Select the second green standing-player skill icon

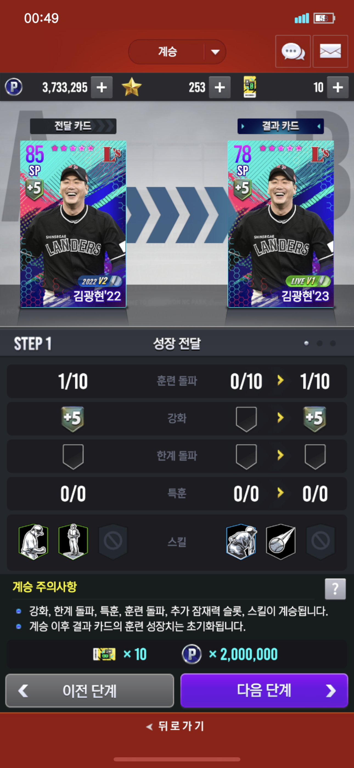(x=73, y=541)
